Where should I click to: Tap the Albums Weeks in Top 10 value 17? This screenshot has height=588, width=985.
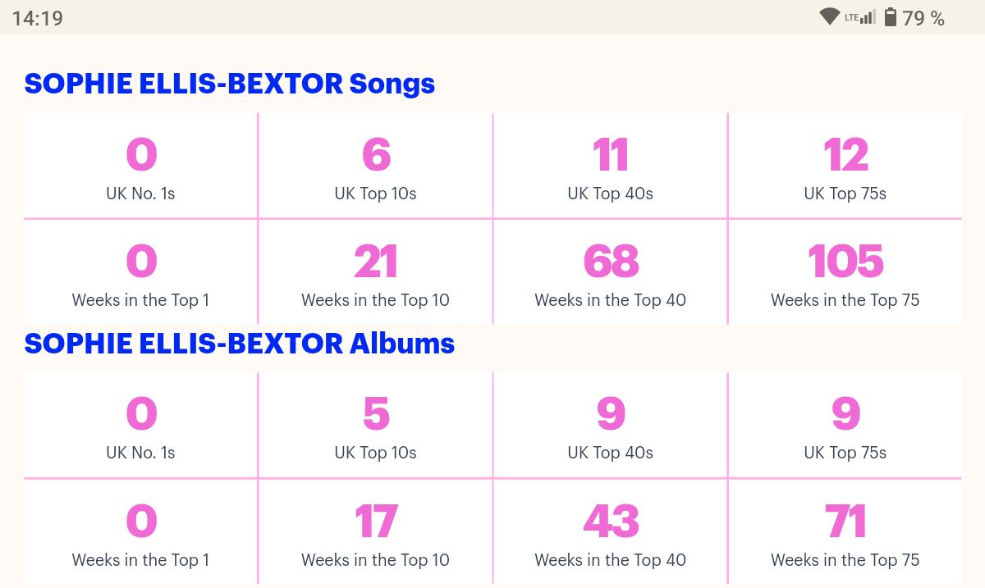pyautogui.click(x=376, y=521)
